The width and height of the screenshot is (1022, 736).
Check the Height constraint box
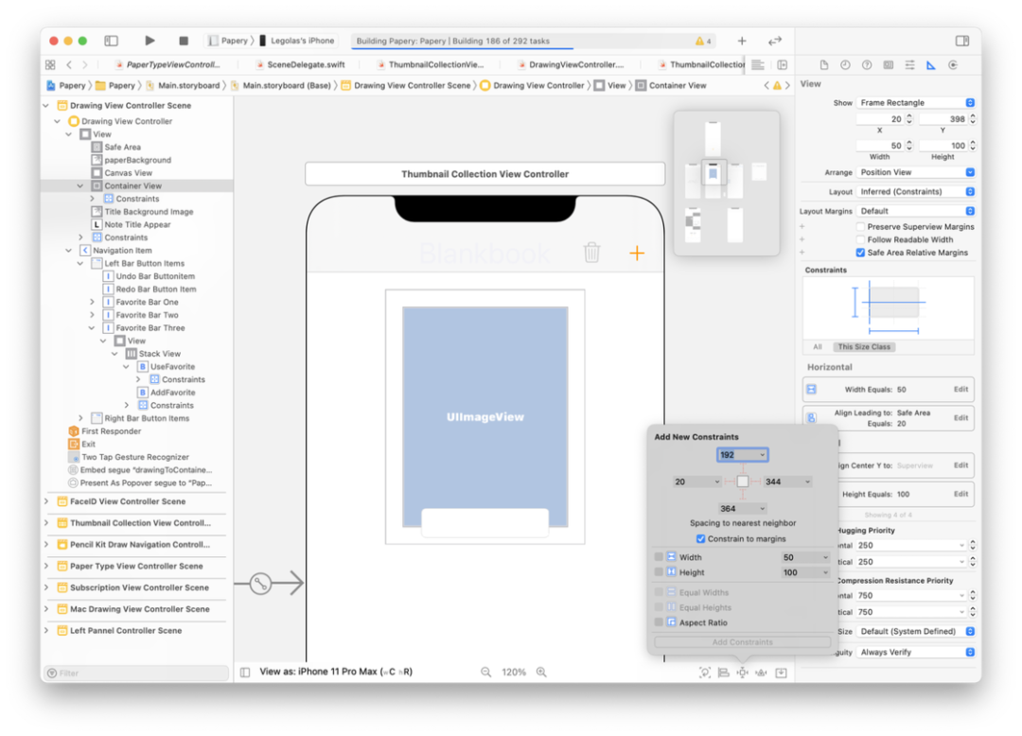pos(659,571)
